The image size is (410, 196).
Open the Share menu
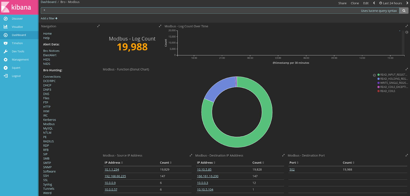click(x=342, y=3)
